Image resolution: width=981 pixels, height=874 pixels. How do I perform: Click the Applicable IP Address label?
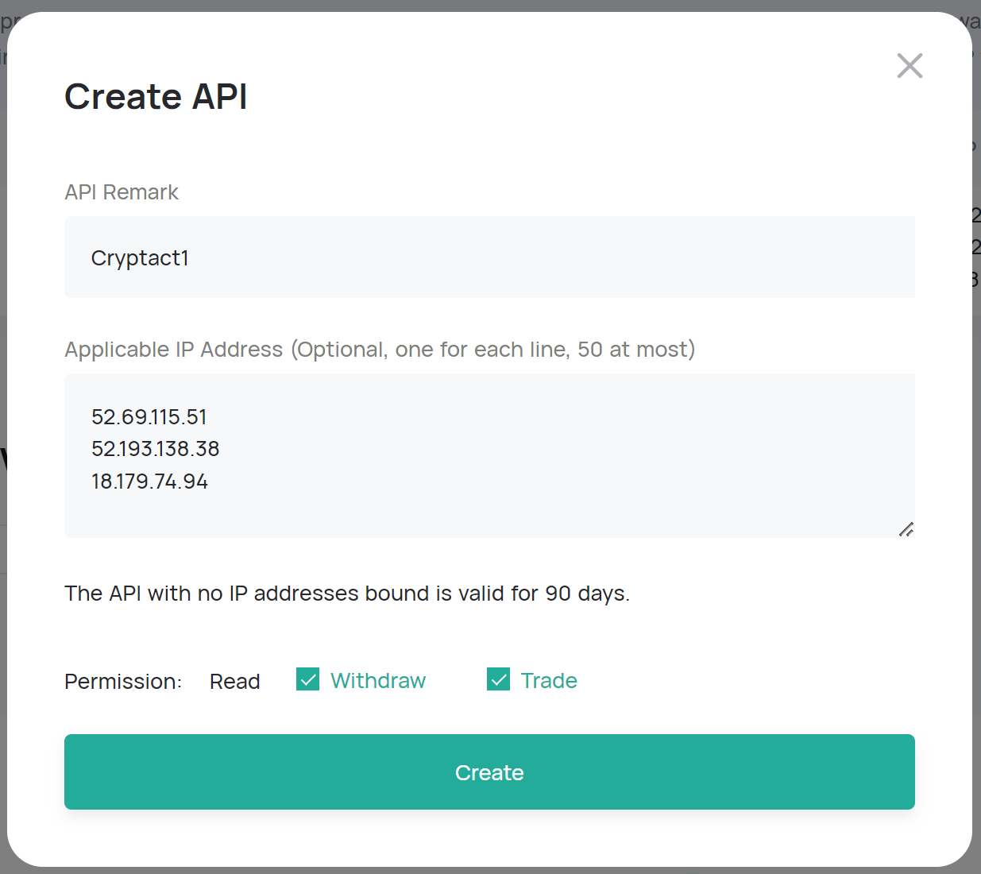380,350
